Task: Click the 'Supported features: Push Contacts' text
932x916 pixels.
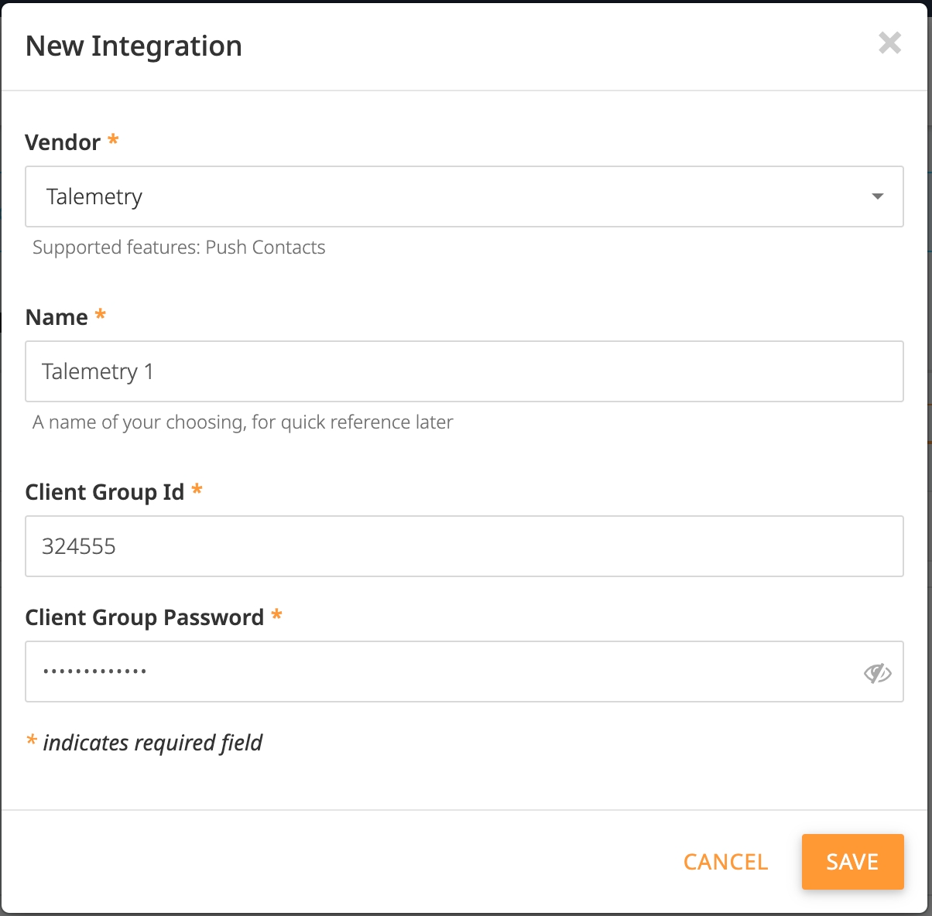Action: pyautogui.click(x=179, y=247)
